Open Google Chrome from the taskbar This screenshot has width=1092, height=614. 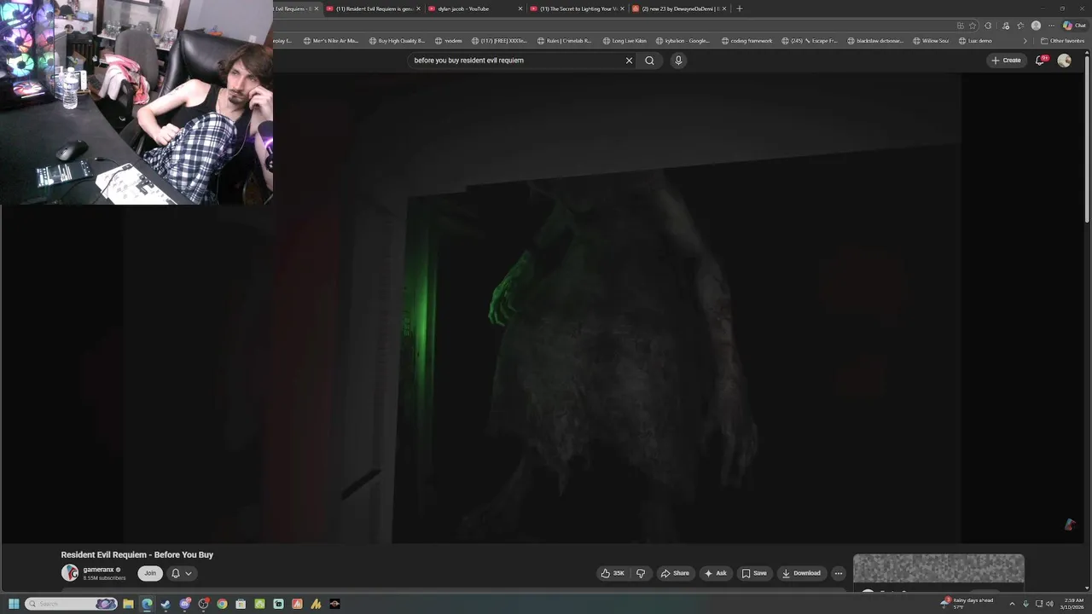[222, 604]
